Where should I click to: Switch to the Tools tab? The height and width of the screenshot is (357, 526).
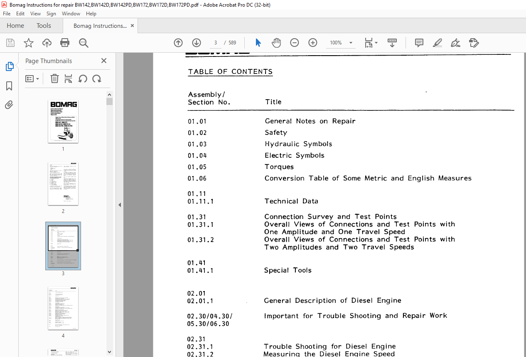coord(44,26)
